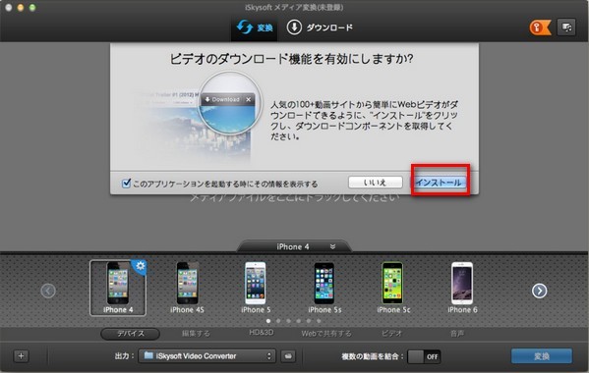This screenshot has height=373, width=589.
Task: Open the output folder iSkysoft Video Converter dropdown
Action: pos(206,356)
